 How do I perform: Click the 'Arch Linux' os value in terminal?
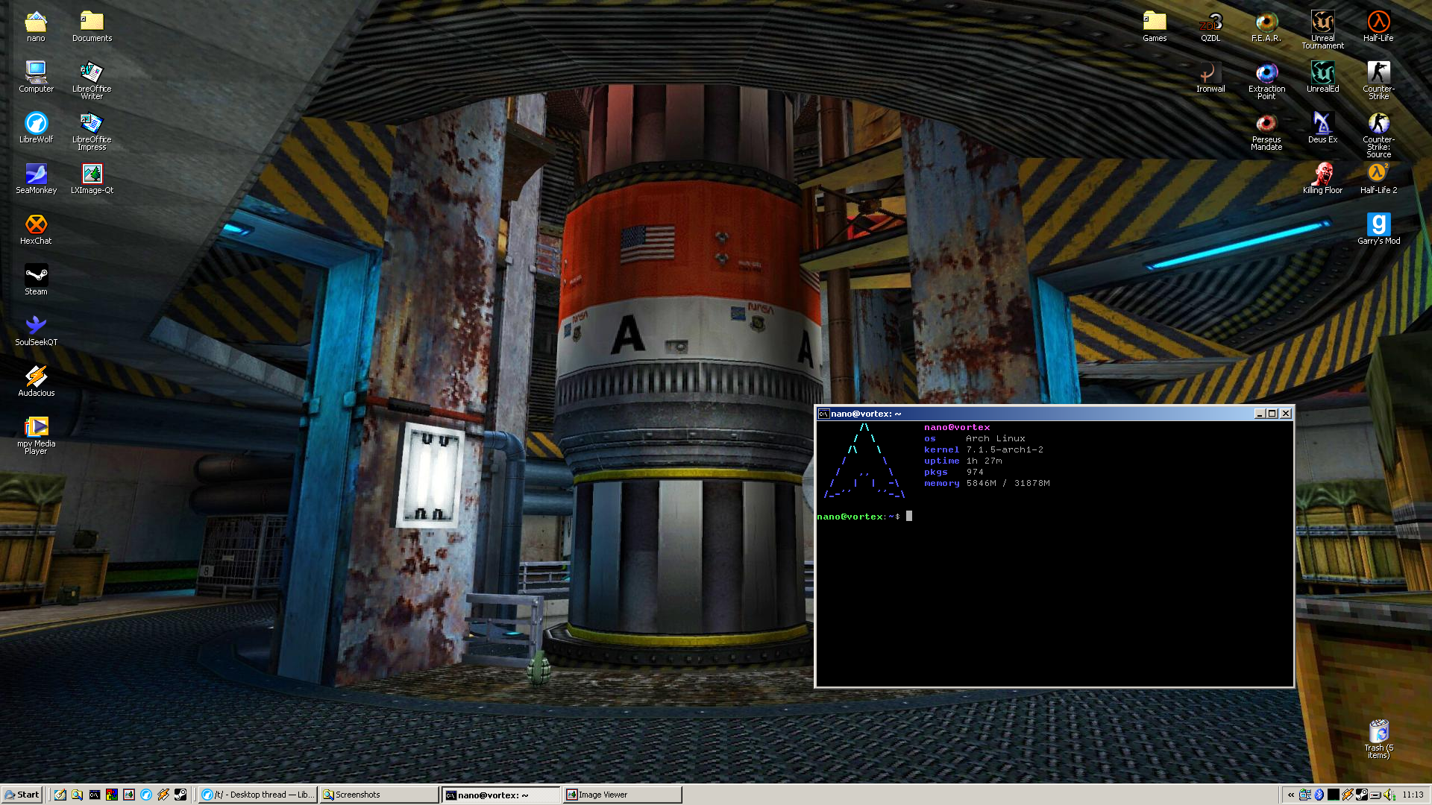pos(996,439)
